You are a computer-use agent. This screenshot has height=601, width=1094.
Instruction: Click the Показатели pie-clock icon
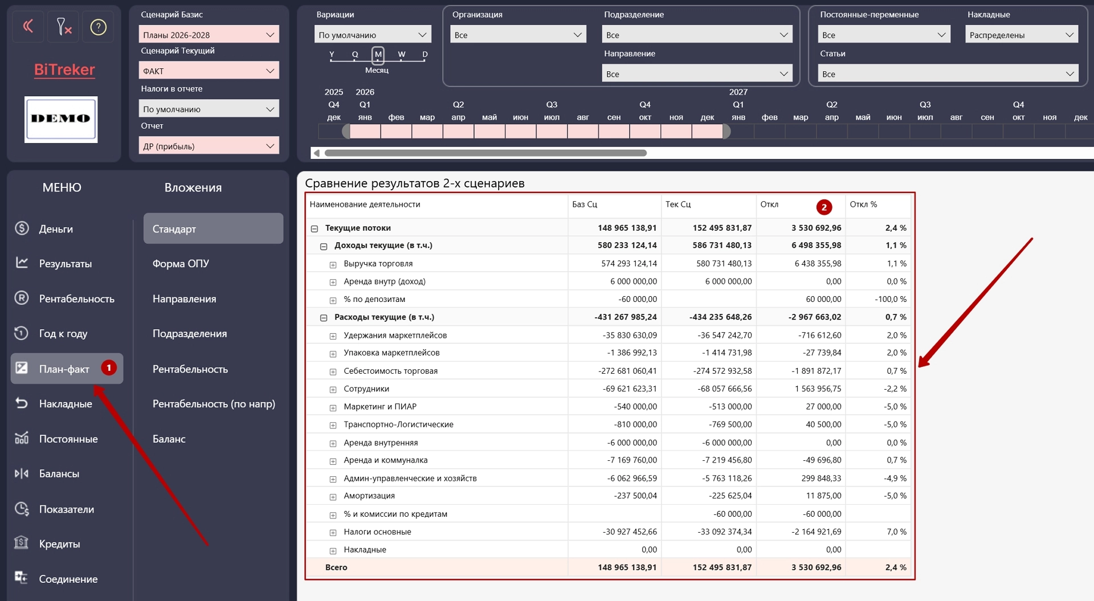point(22,509)
